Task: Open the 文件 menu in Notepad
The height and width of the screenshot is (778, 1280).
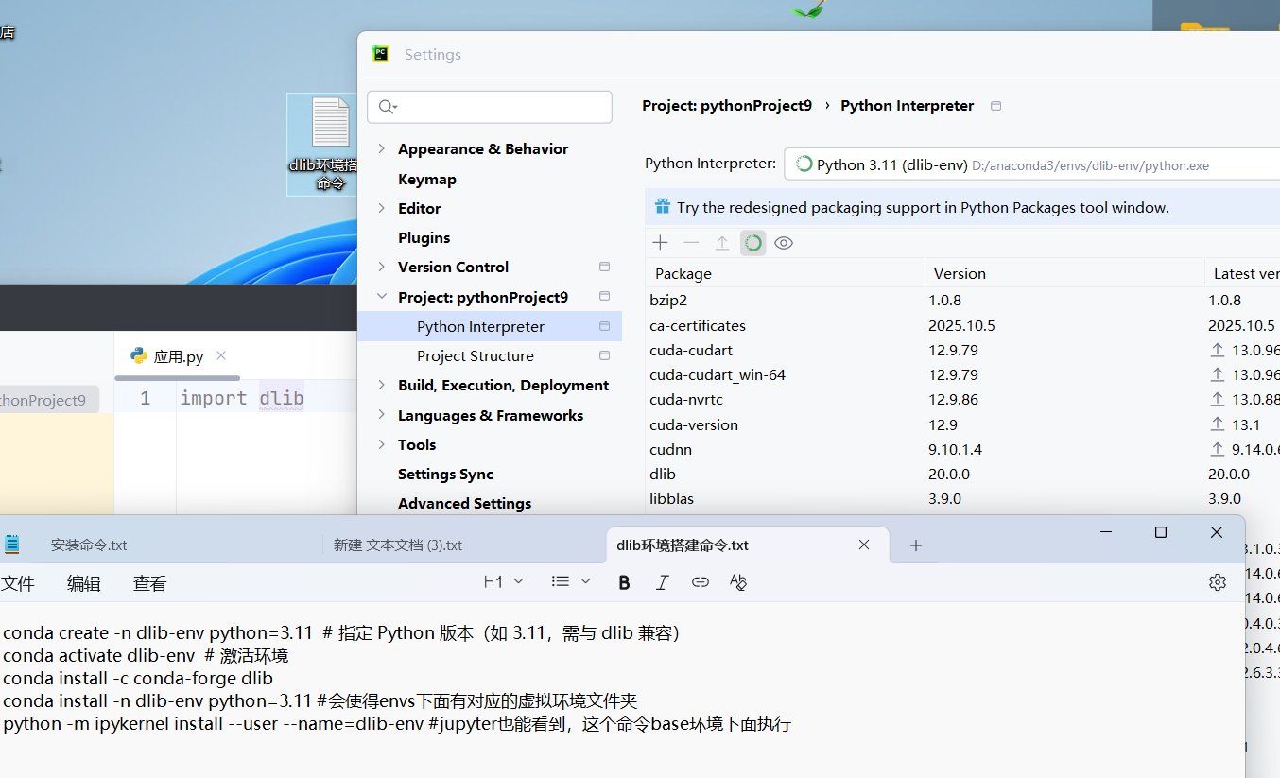Action: tap(17, 583)
